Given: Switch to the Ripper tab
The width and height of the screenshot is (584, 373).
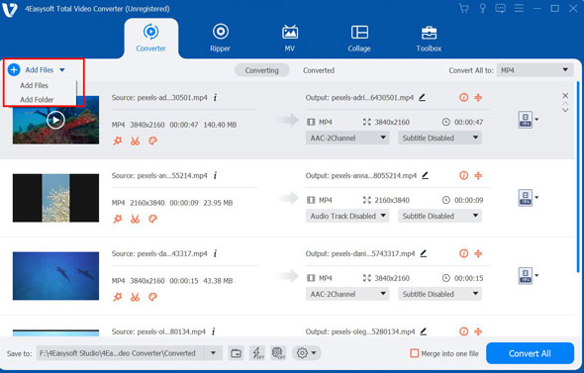Looking at the screenshot, I should (x=220, y=39).
